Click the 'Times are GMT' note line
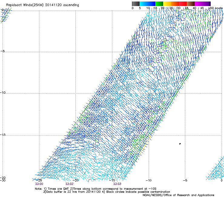The height and width of the screenshot is (197, 224). 95,189
